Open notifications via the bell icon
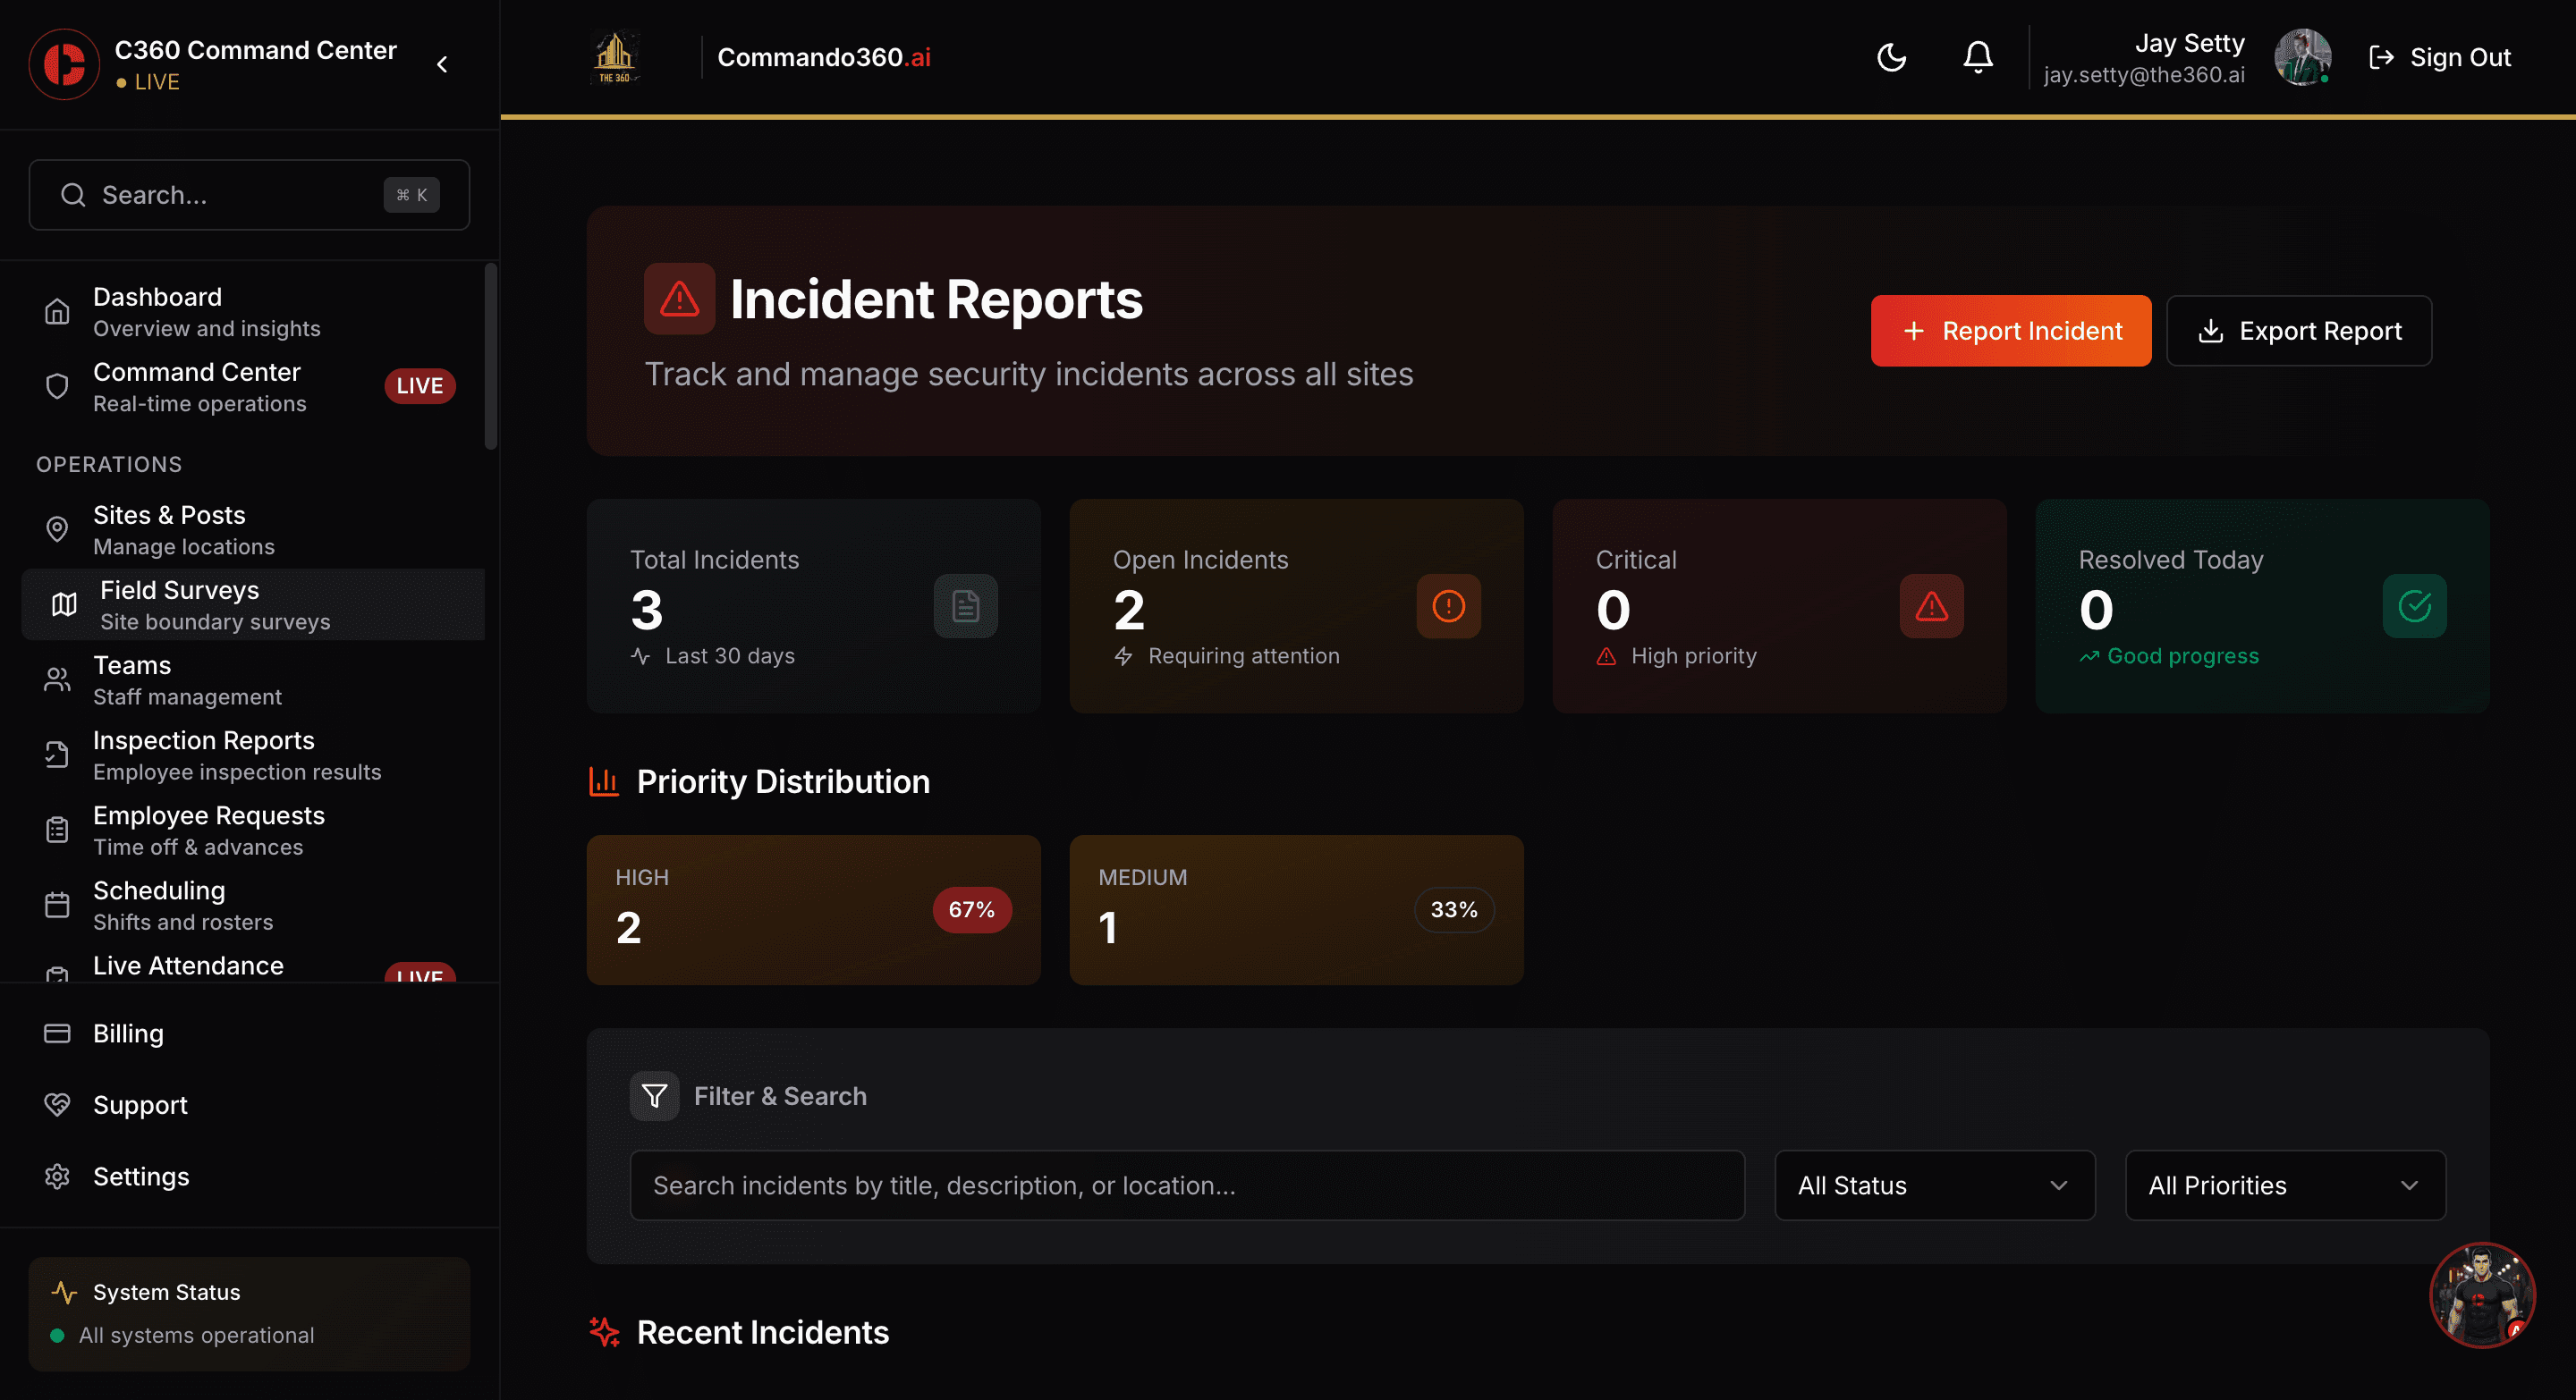This screenshot has height=1400, width=2576. [x=1977, y=57]
